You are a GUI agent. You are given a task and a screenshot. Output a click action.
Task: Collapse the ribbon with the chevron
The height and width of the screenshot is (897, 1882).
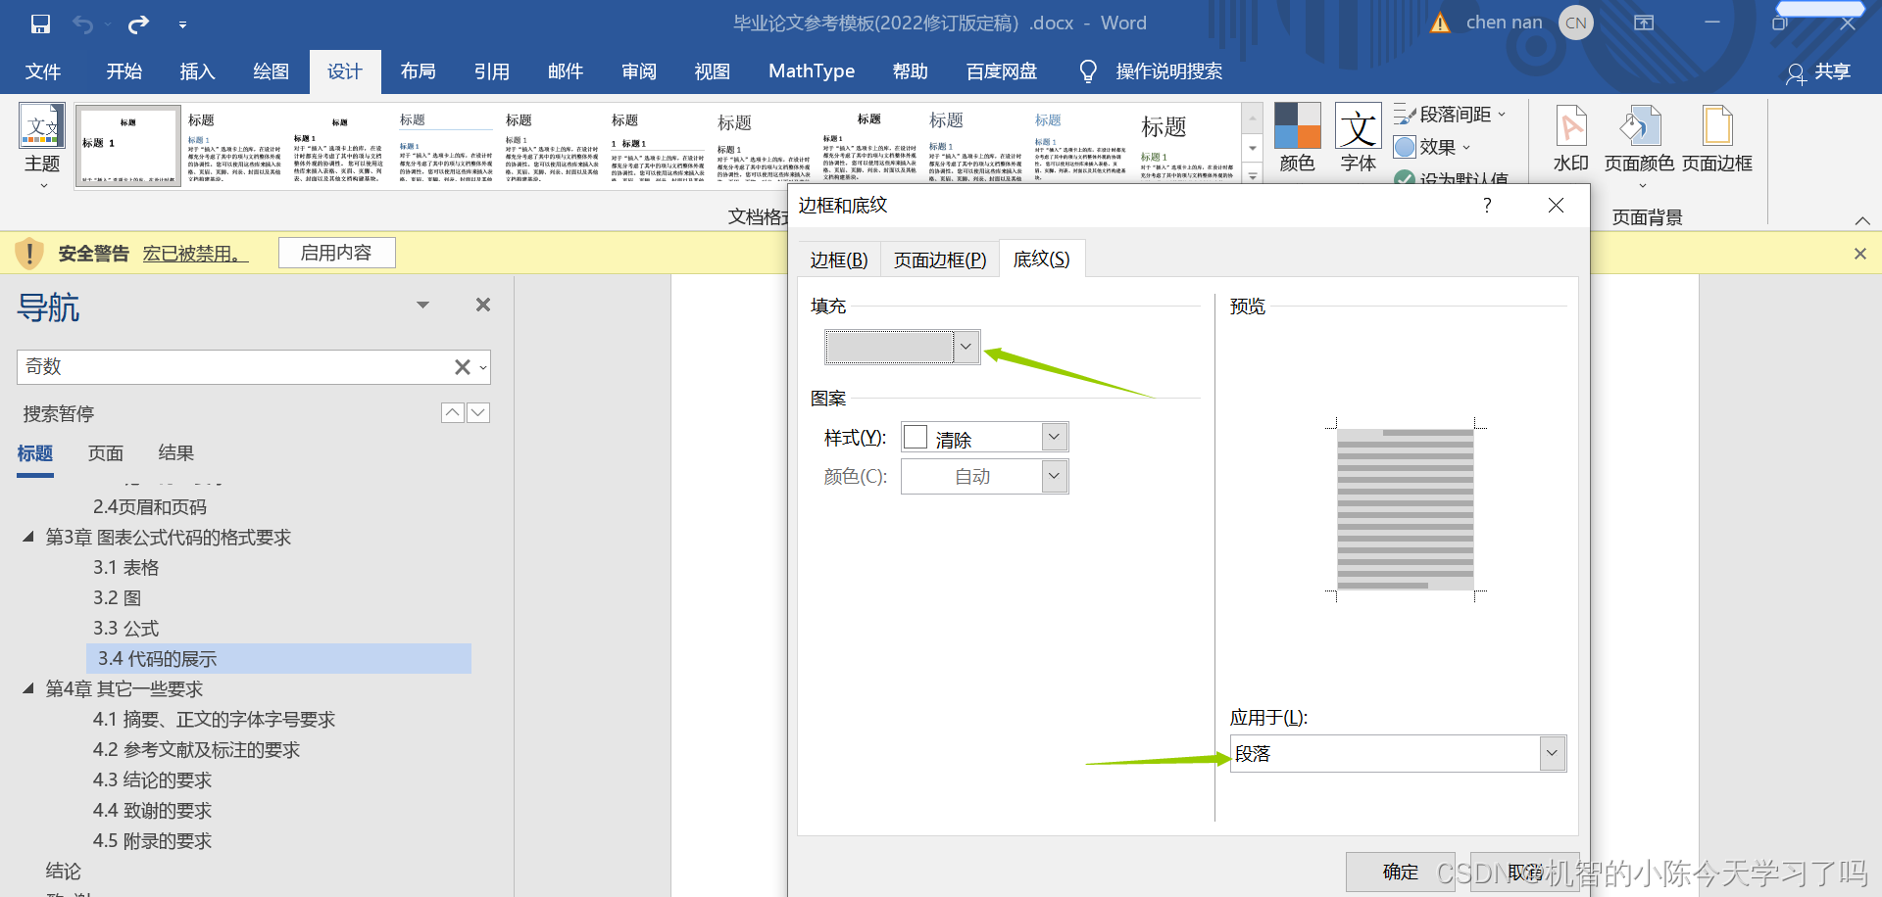tap(1862, 220)
